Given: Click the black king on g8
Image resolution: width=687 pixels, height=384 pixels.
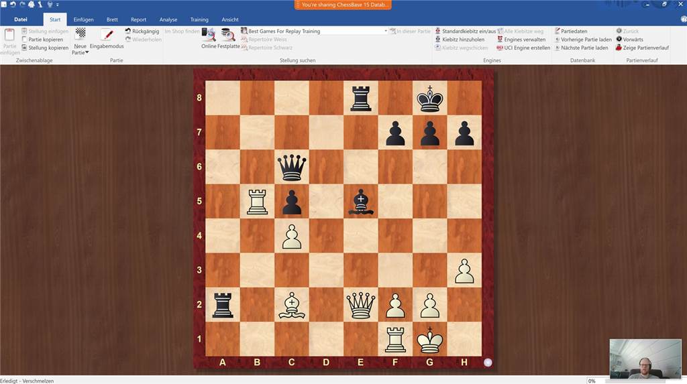Looking at the screenshot, I should (430, 98).
